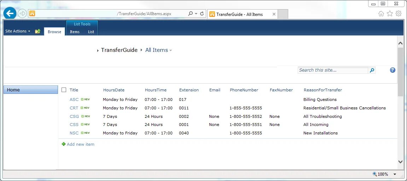This screenshot has width=407, height=181.
Task: Click the NEW badge beside ASC
Action: (85, 99)
